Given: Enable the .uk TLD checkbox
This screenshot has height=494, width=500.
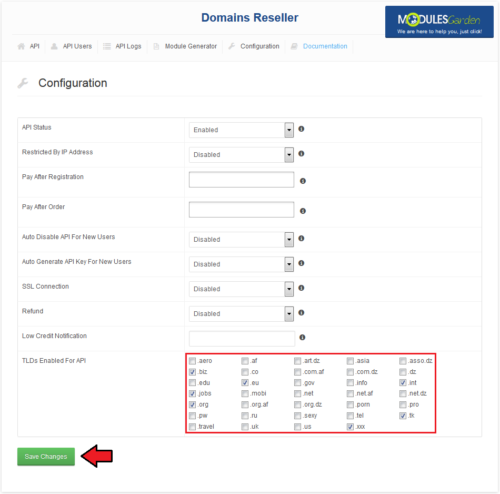Looking at the screenshot, I should tap(245, 427).
